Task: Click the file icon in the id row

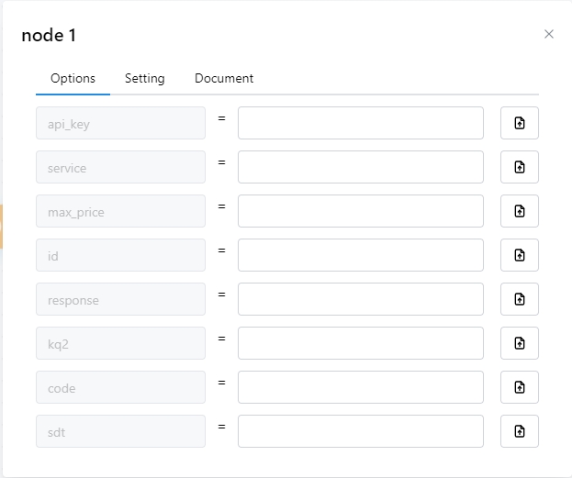Action: click(x=519, y=255)
